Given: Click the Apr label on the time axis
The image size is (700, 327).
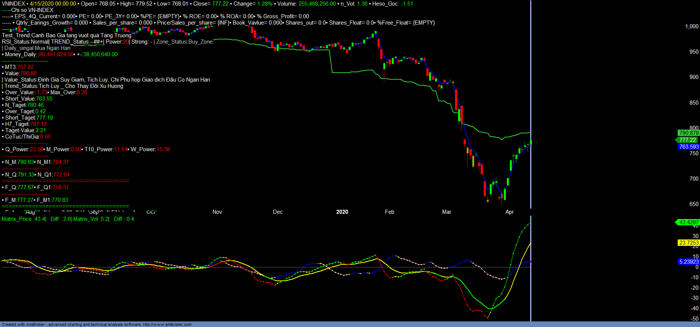Looking at the screenshot, I should point(509,212).
